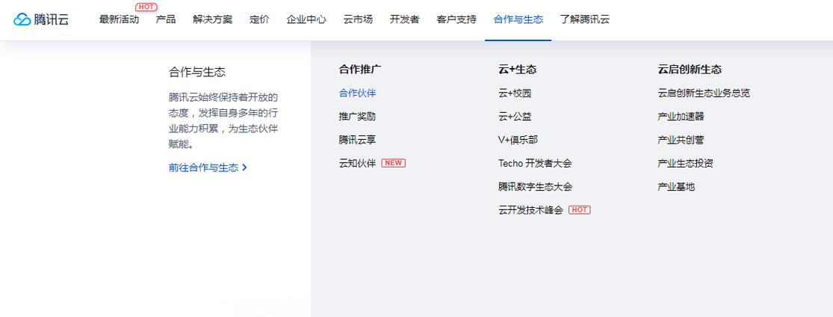Open the 产品 menu
The width and height of the screenshot is (833, 317).
(x=166, y=19)
